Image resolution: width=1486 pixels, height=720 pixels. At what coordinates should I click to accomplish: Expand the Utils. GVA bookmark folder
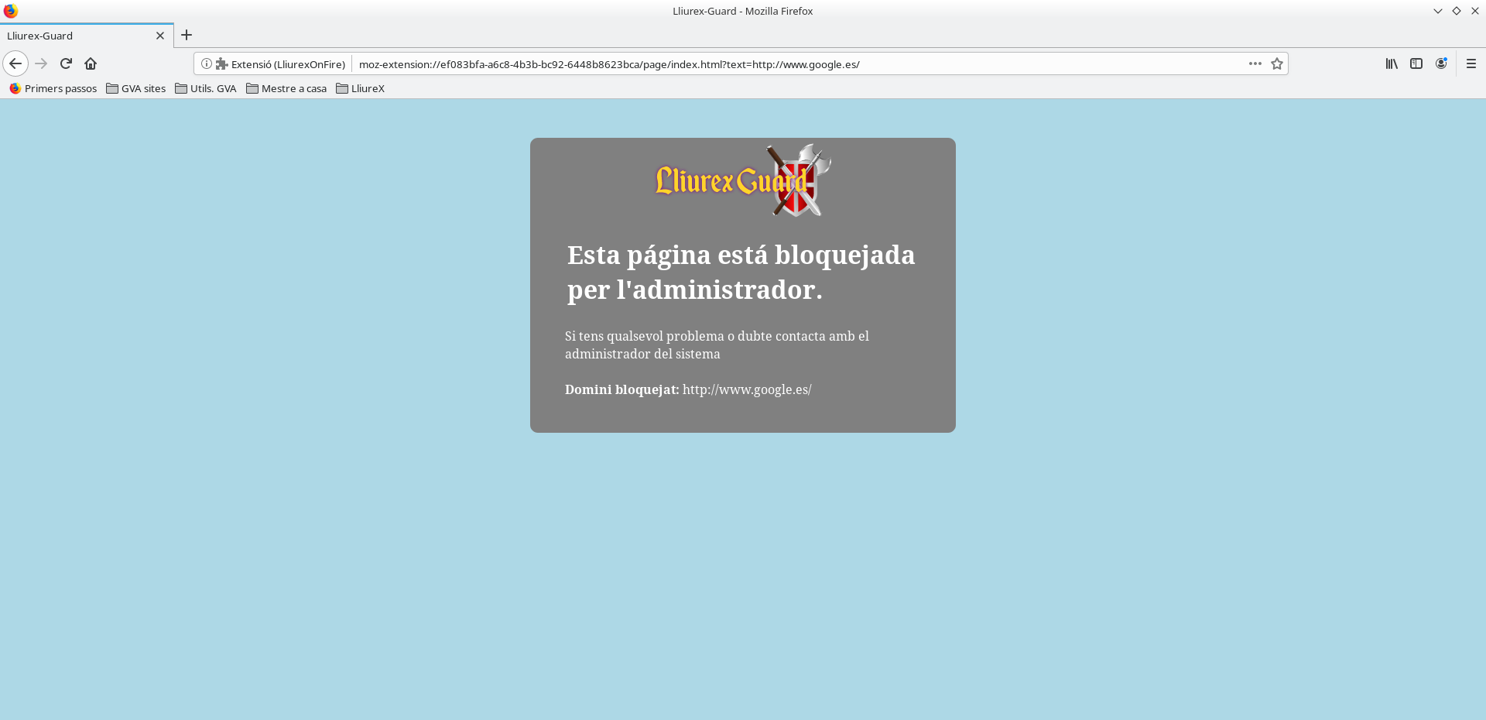[206, 88]
